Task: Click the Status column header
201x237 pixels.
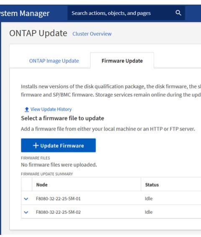Action: pos(152,185)
